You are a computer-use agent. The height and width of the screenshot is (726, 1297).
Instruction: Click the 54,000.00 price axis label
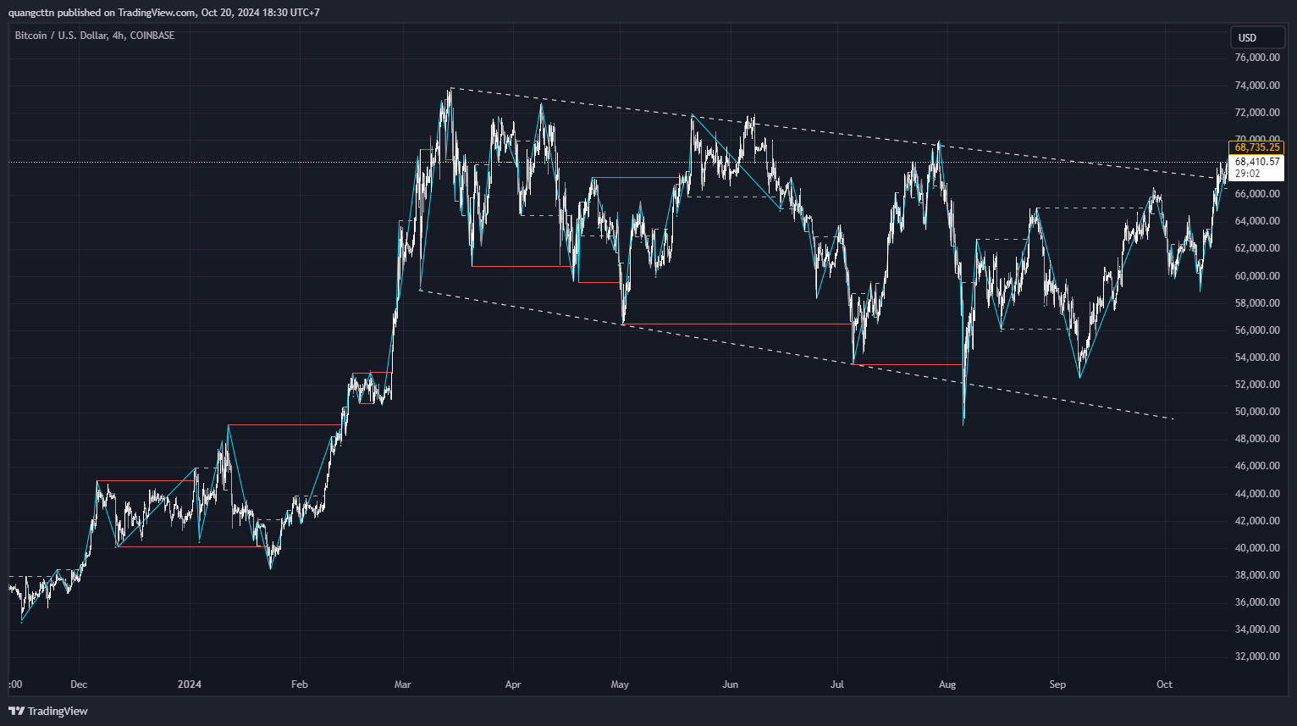coord(1257,357)
